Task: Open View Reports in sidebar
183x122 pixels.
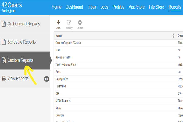Action: point(25,79)
